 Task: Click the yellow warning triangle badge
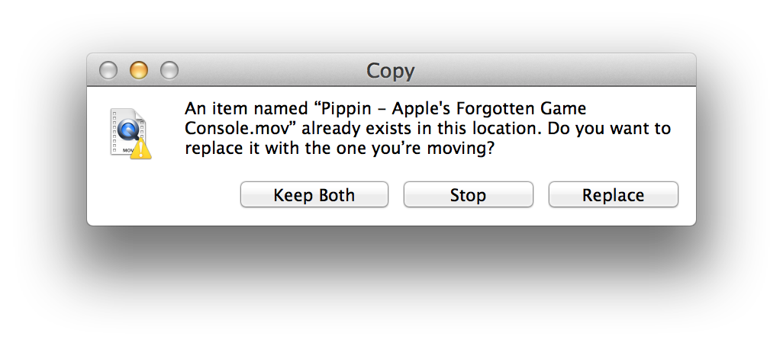pos(142,149)
